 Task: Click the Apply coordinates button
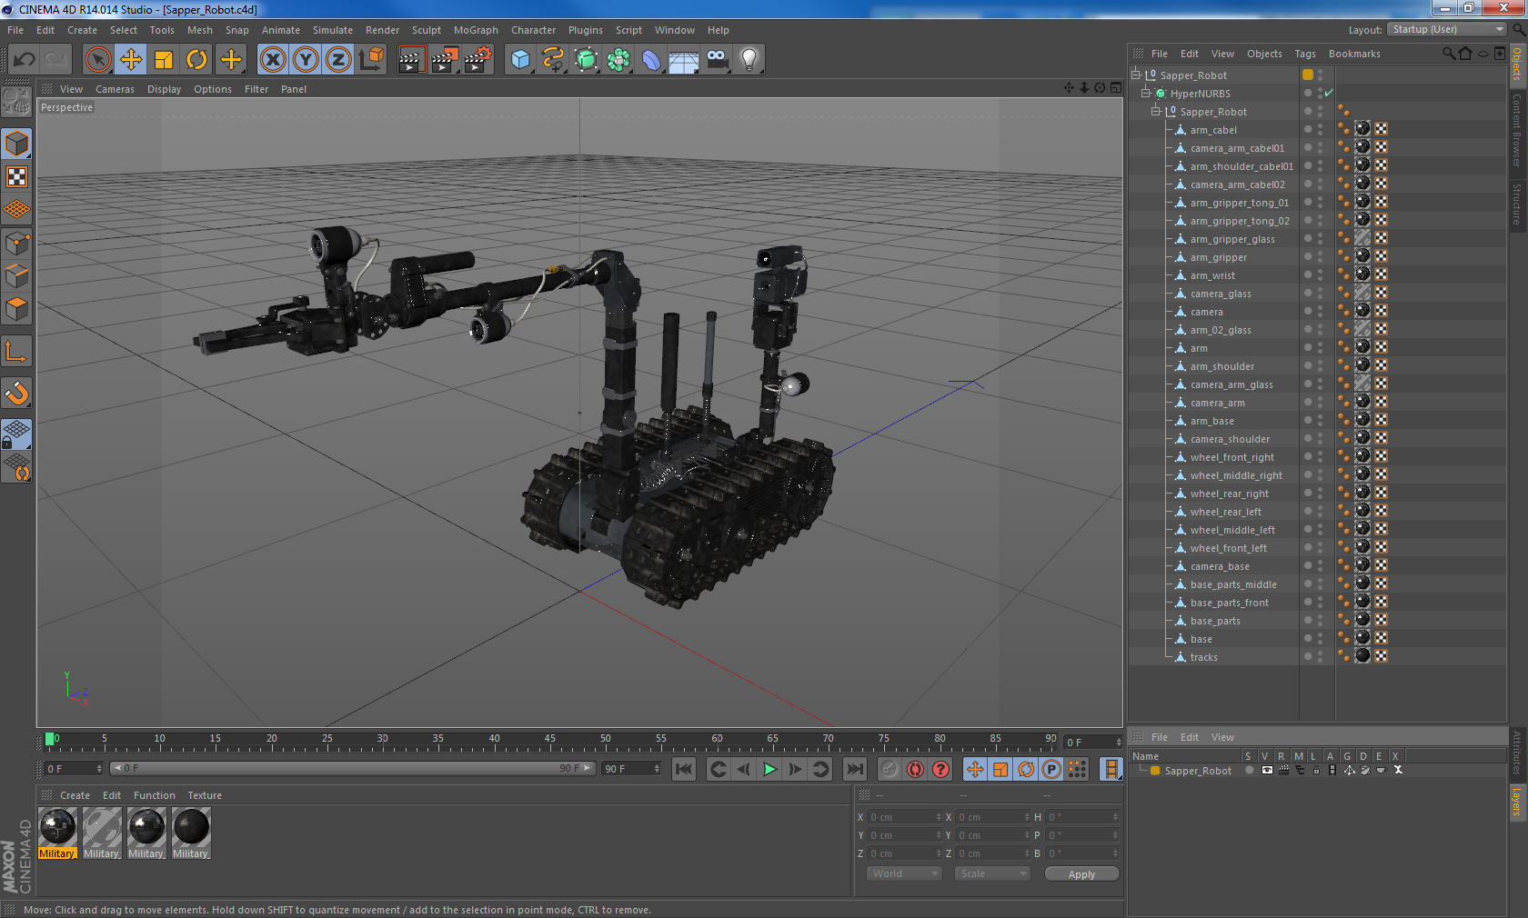pos(1081,873)
